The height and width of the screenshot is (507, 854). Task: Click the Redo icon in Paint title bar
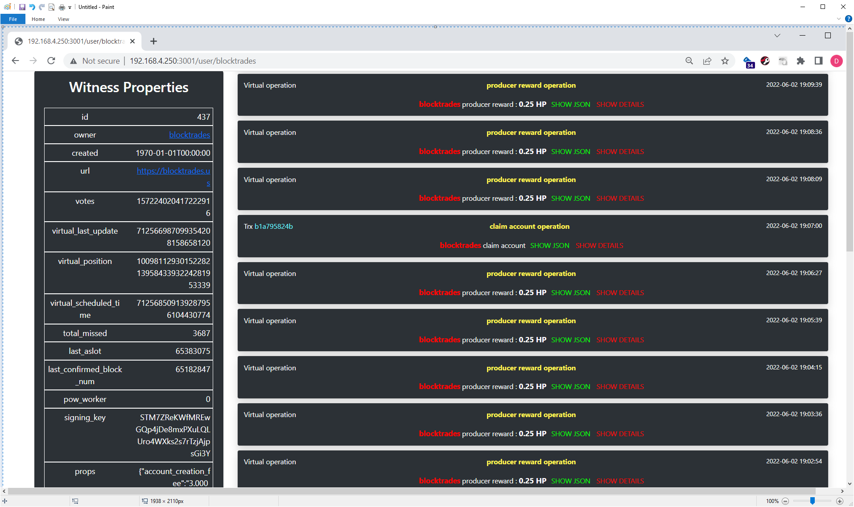(42, 7)
